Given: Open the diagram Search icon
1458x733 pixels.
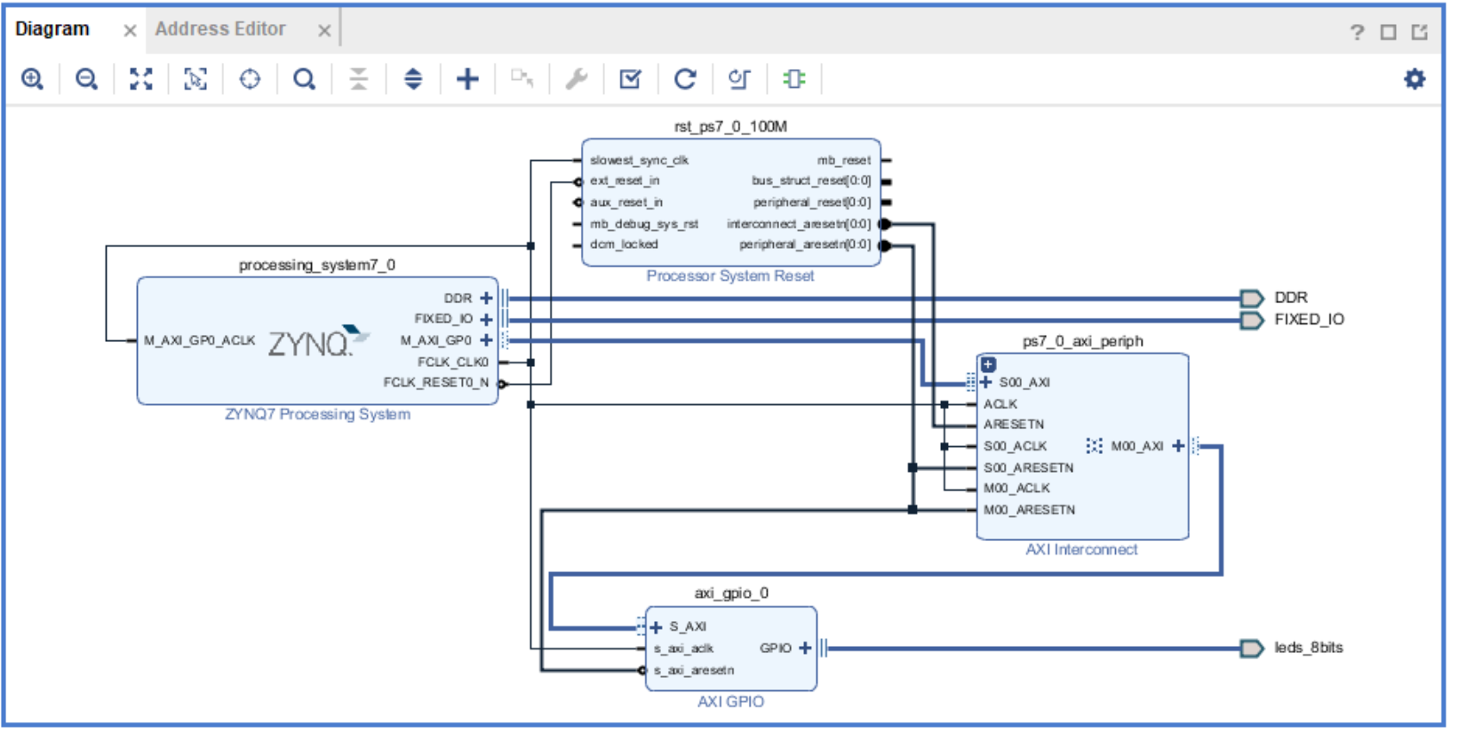Looking at the screenshot, I should pyautogui.click(x=305, y=79).
